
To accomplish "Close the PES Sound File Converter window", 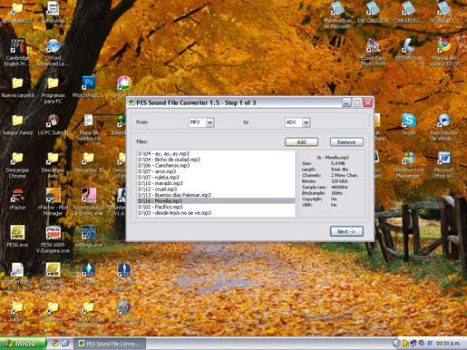I will 368,102.
